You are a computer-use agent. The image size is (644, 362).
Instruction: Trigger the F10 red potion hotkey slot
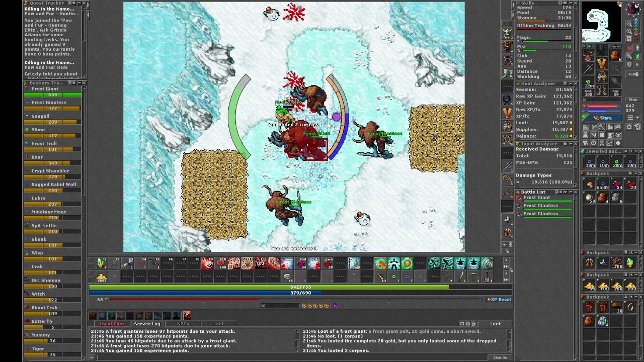pos(221,263)
